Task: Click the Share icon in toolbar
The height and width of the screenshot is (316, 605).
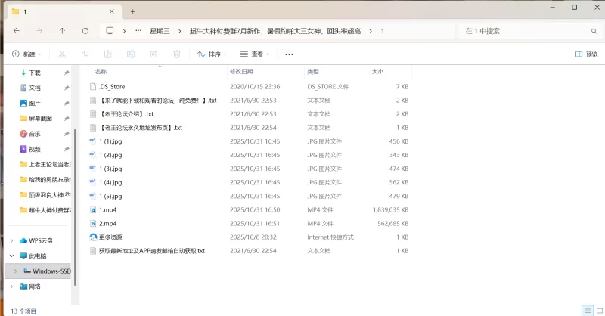Action: click(x=154, y=54)
